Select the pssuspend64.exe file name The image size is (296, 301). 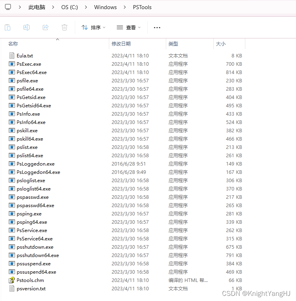pos(36,272)
